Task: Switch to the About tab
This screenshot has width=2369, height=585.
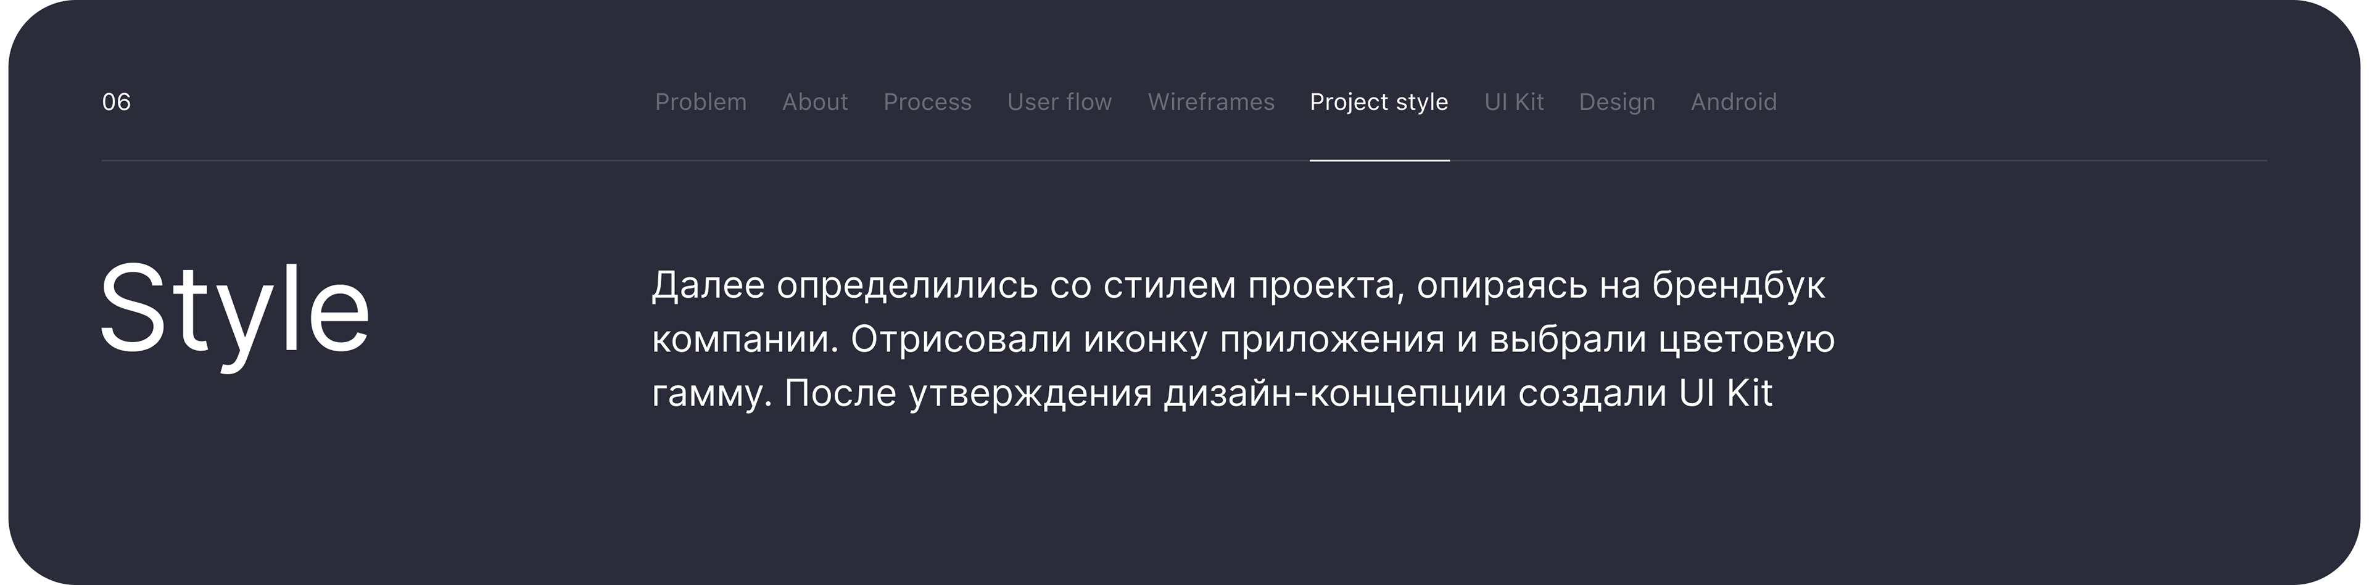Action: [814, 102]
